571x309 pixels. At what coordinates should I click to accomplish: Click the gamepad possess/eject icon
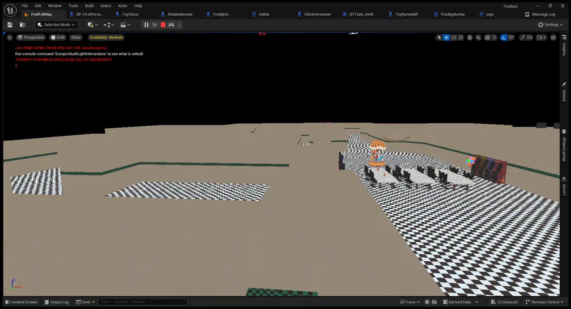pyautogui.click(x=171, y=25)
